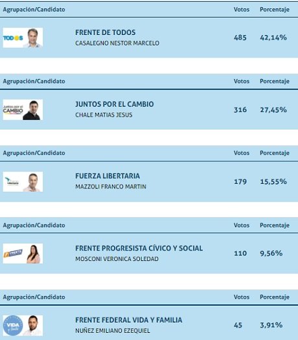Click the top Porcentaje column header

click(x=275, y=10)
